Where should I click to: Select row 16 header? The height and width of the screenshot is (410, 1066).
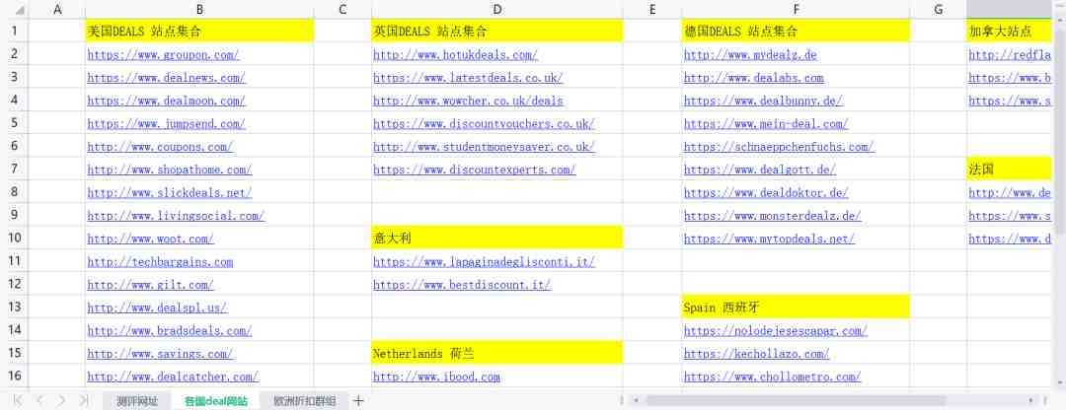(14, 376)
